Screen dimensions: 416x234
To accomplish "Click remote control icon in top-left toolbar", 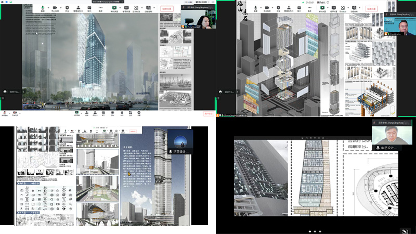I will (x=148, y=8).
